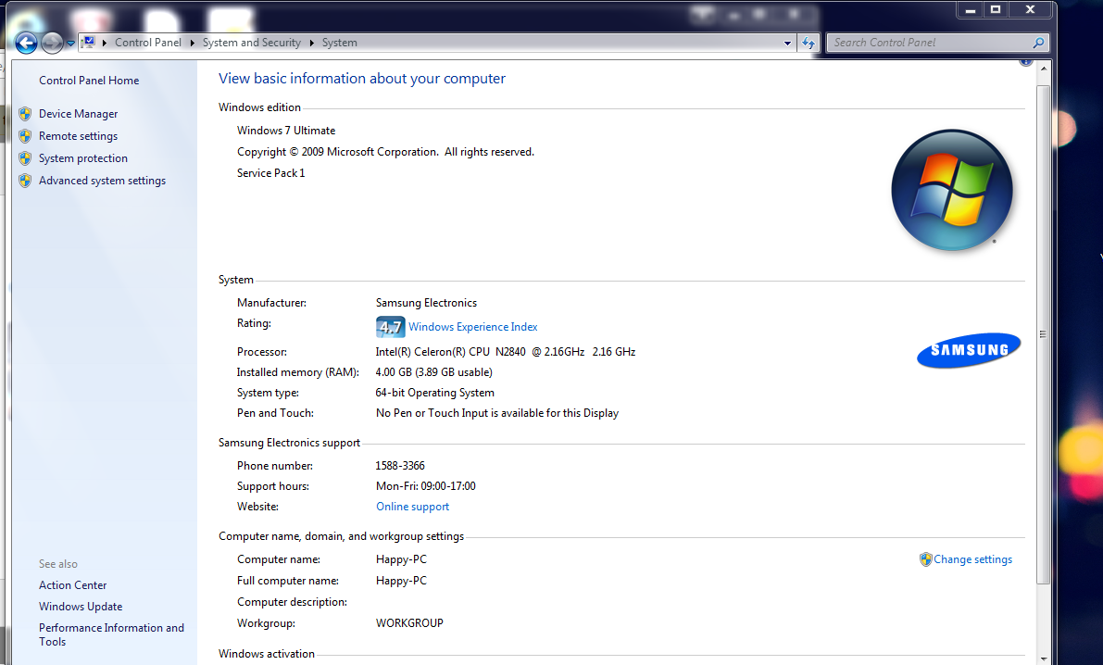Open System protection
Image resolution: width=1103 pixels, height=665 pixels.
tap(83, 158)
